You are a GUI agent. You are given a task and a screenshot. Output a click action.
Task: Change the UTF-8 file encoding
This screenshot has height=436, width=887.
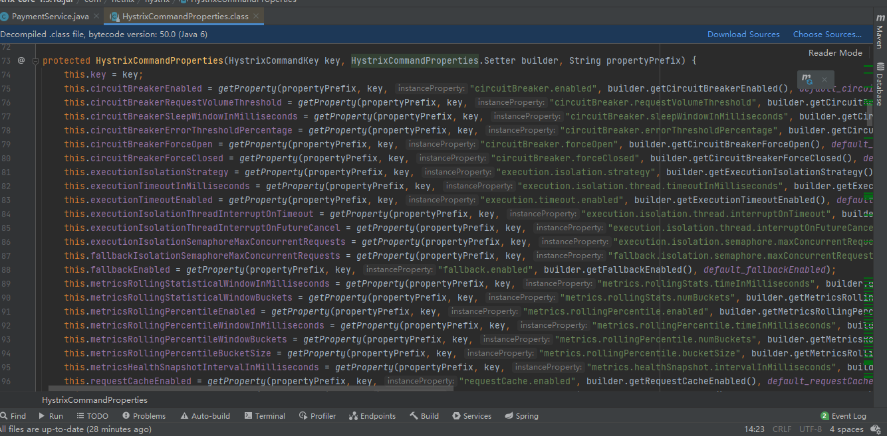pyautogui.click(x=811, y=429)
